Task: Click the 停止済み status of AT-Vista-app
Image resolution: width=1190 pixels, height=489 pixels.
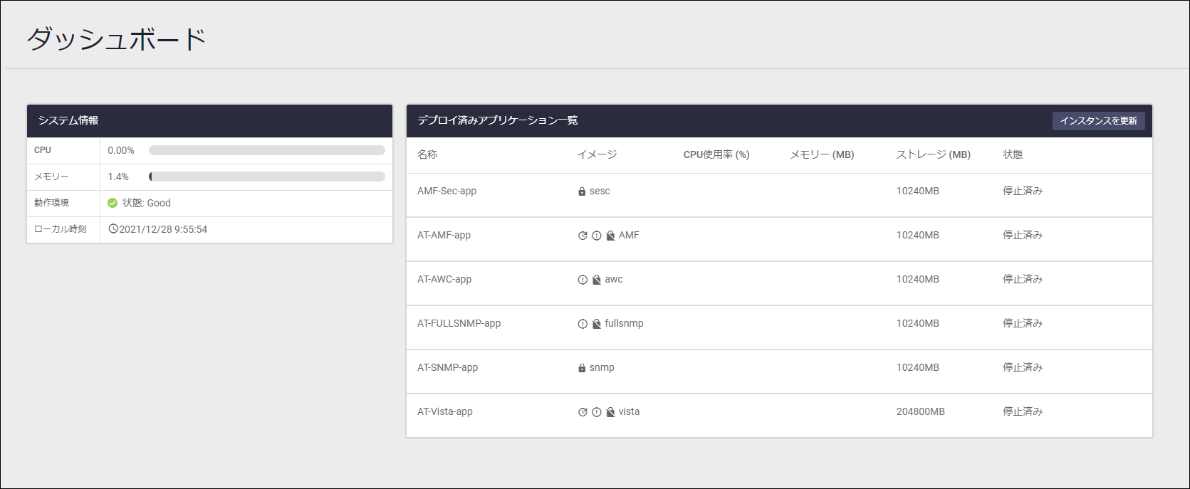Action: pos(1023,411)
